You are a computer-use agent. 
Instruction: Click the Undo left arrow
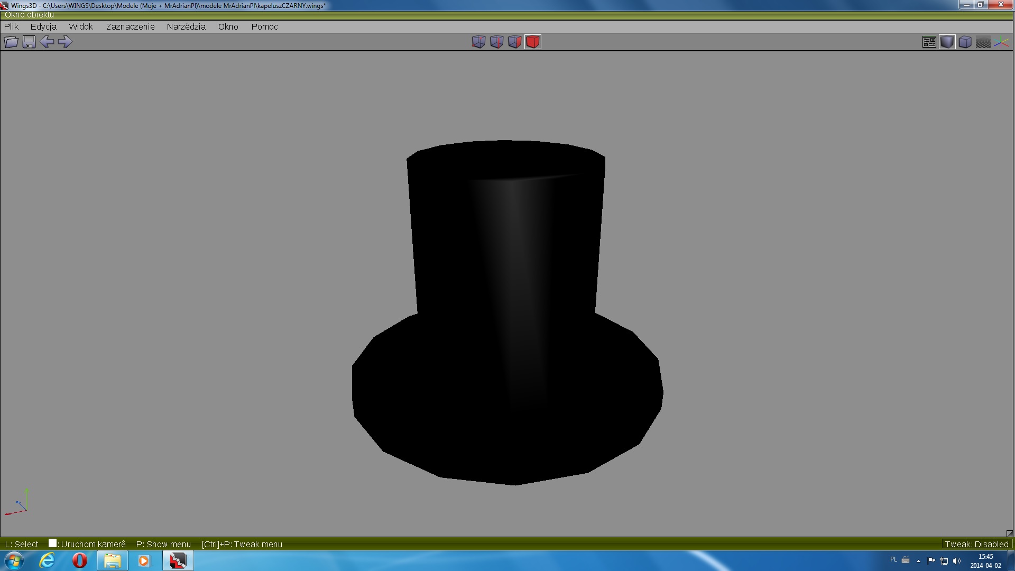[47, 42]
